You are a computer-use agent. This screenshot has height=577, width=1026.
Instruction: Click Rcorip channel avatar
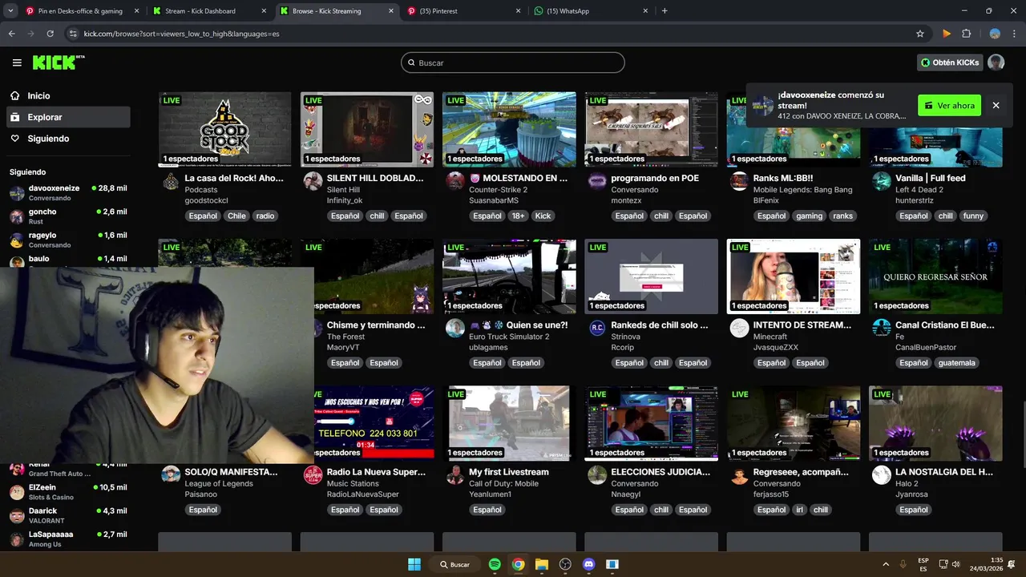(x=597, y=329)
